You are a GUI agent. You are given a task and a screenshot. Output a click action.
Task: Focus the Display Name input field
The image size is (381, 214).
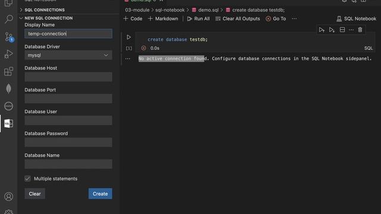tap(68, 33)
